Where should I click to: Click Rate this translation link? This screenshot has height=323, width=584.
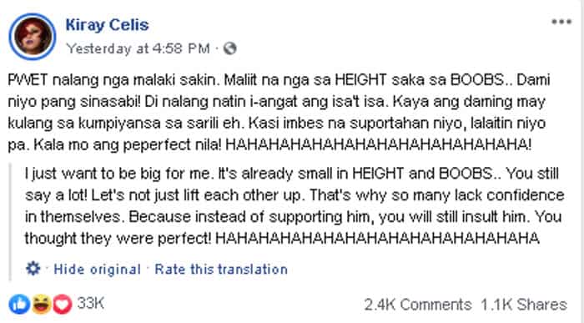(x=221, y=269)
